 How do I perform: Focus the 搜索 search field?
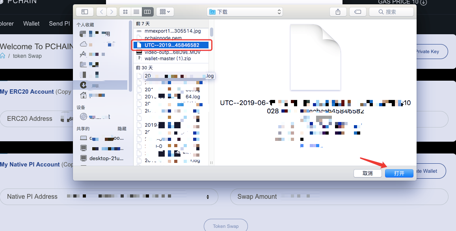pos(391,12)
